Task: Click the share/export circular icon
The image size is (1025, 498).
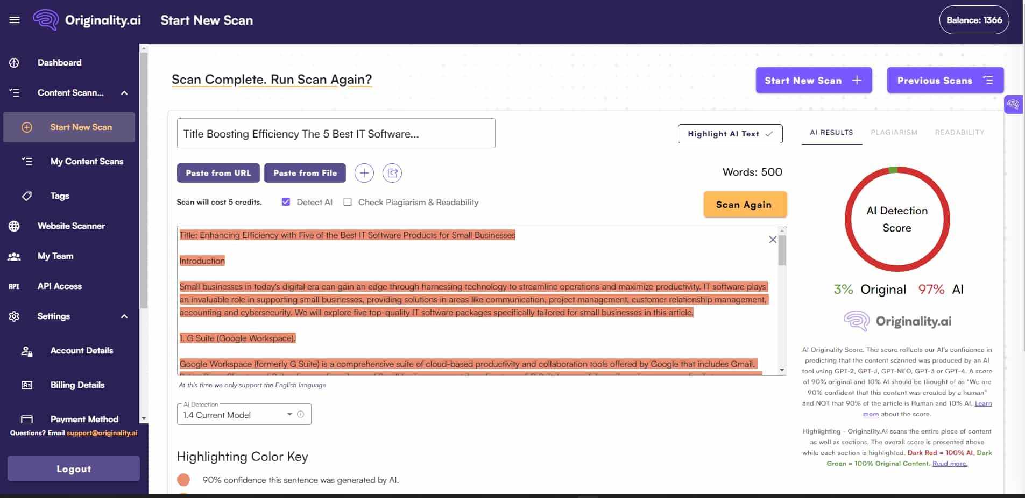Action: click(x=392, y=173)
